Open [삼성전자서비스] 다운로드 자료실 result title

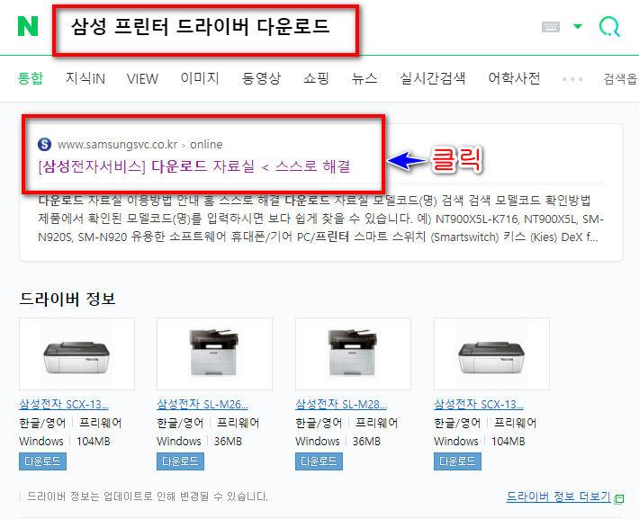[x=194, y=166]
